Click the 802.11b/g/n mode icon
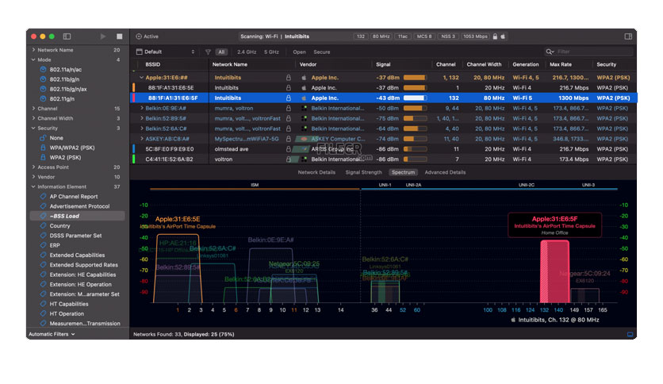663x384 pixels. point(43,79)
